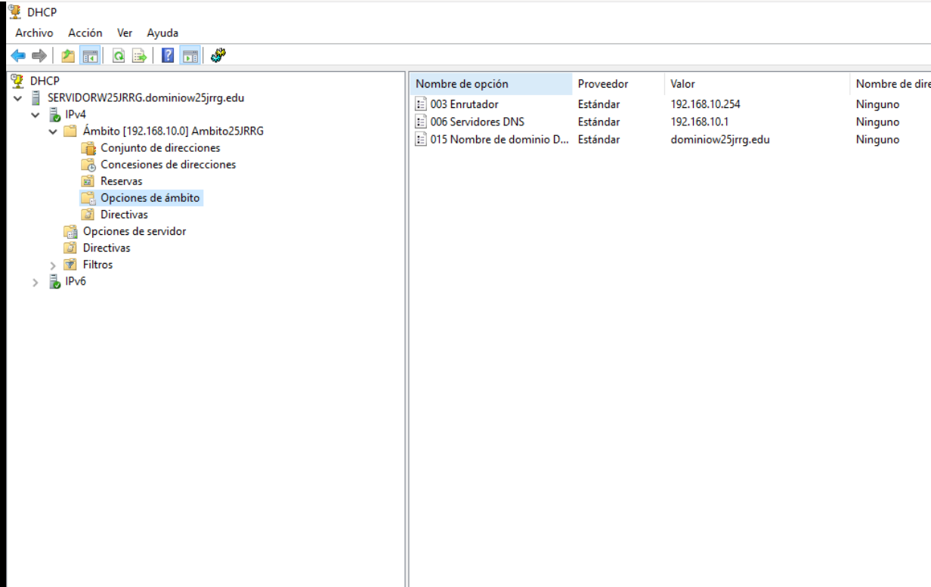Select server SERVIDORW25JRRG.dominiow25jrrg.edu
The width and height of the screenshot is (931, 587).
click(146, 97)
